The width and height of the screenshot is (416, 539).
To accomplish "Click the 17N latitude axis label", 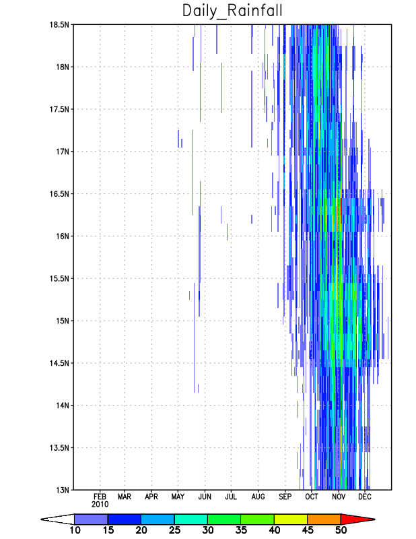I will pos(63,152).
